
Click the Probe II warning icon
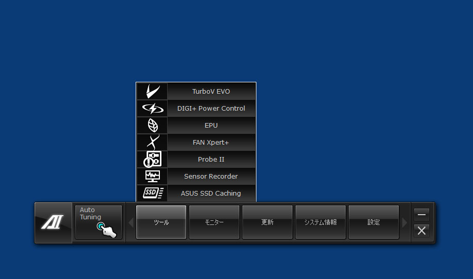153,159
